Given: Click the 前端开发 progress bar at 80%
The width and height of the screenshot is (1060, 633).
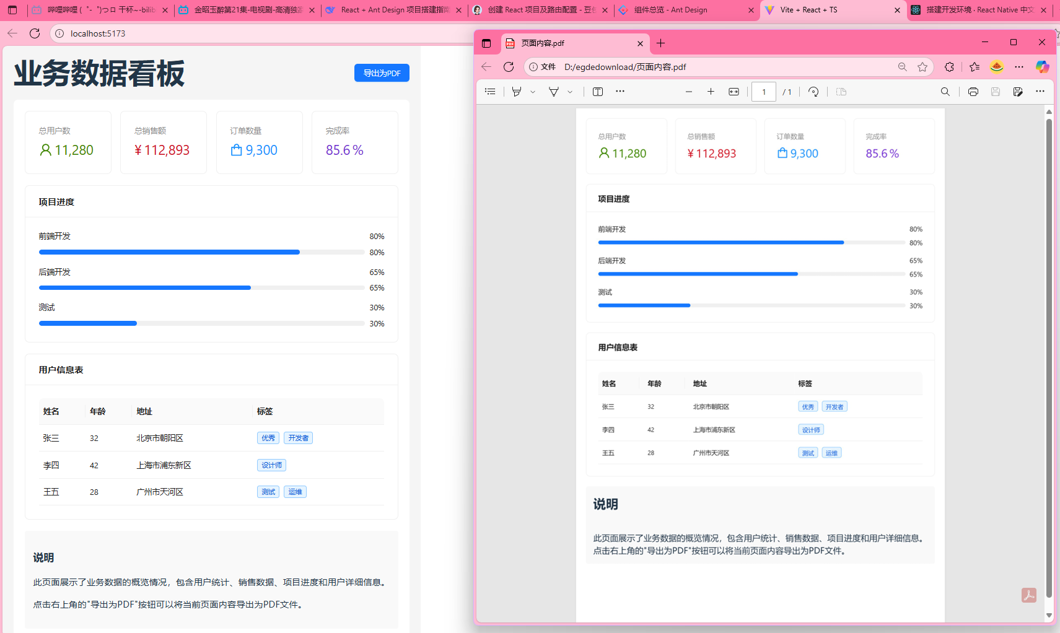Looking at the screenshot, I should tap(169, 252).
